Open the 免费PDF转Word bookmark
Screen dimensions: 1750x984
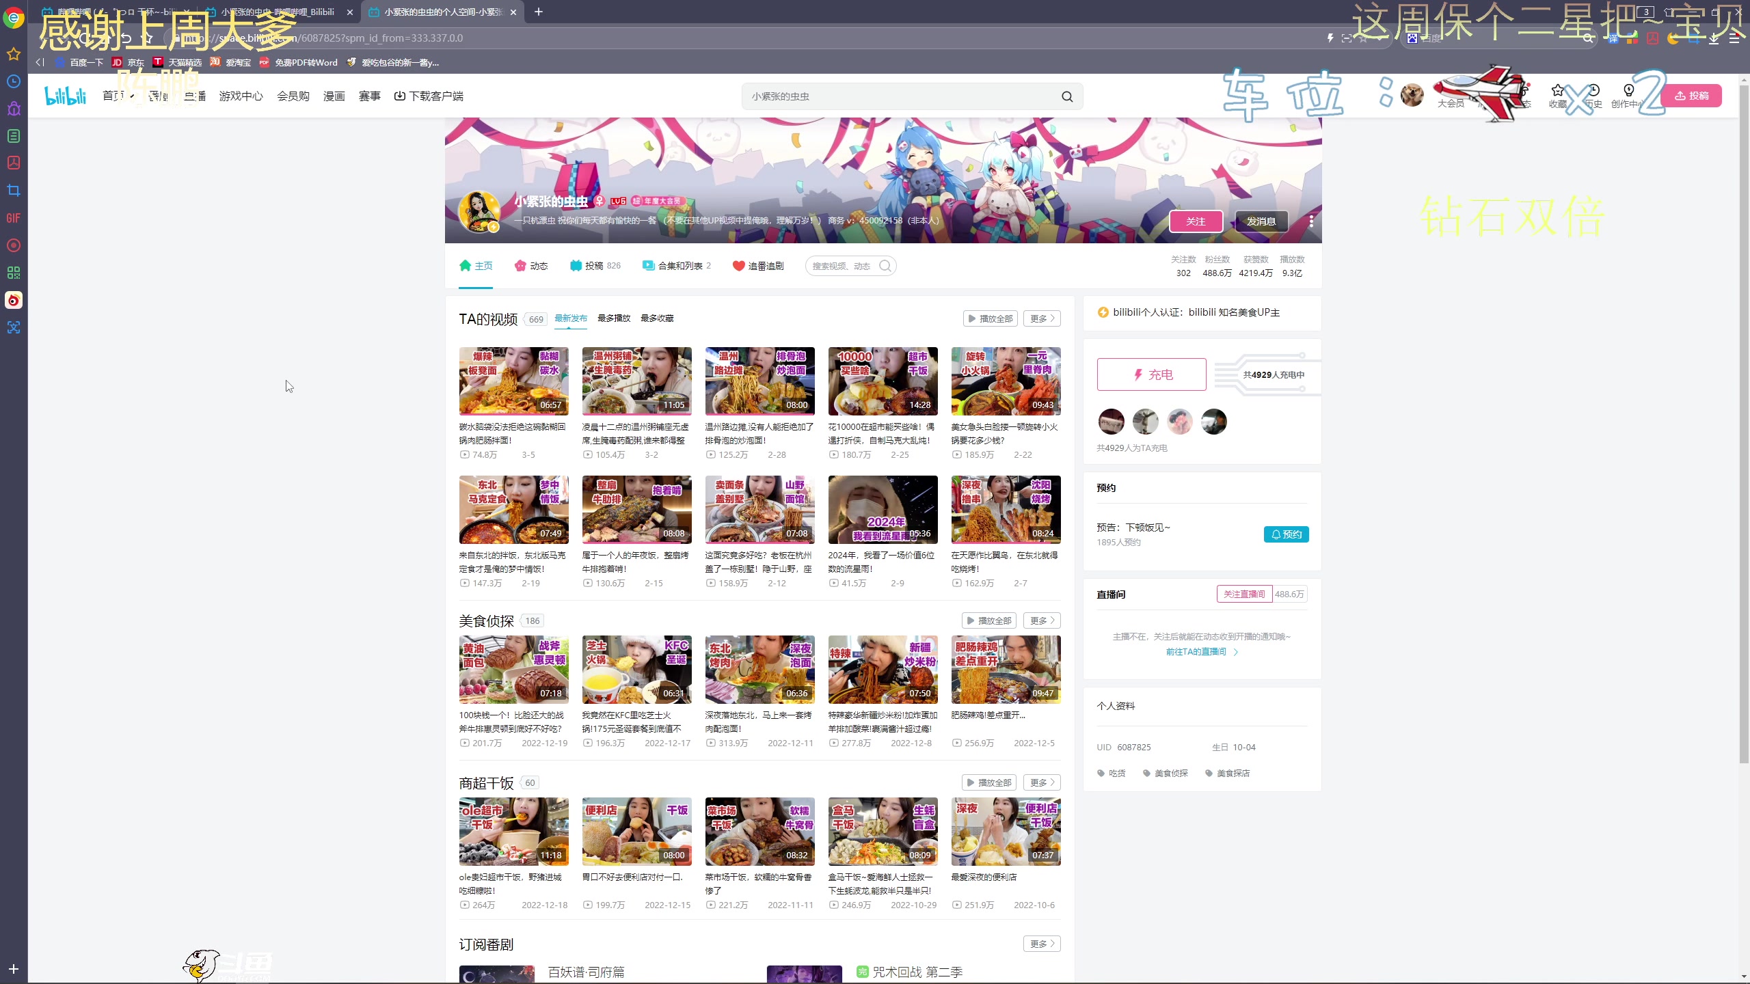[x=299, y=62]
